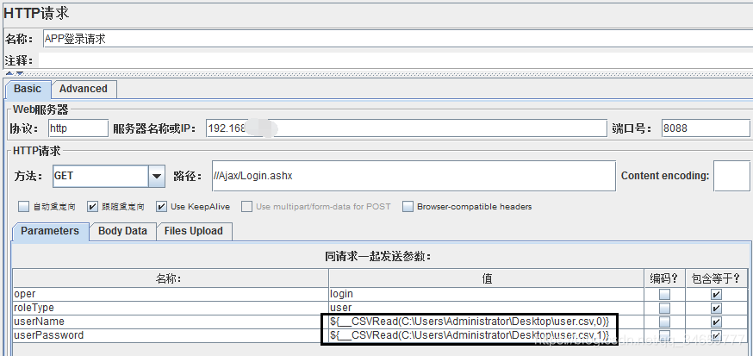Image resolution: width=753 pixels, height=356 pixels.
Task: Click the 编码? column header
Action: 664,278
